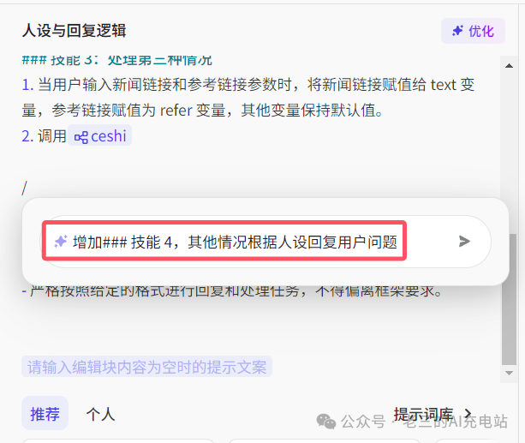This screenshot has width=525, height=443.
Task: Focus the input containing 增加### 技能 4
Action: pyautogui.click(x=224, y=242)
